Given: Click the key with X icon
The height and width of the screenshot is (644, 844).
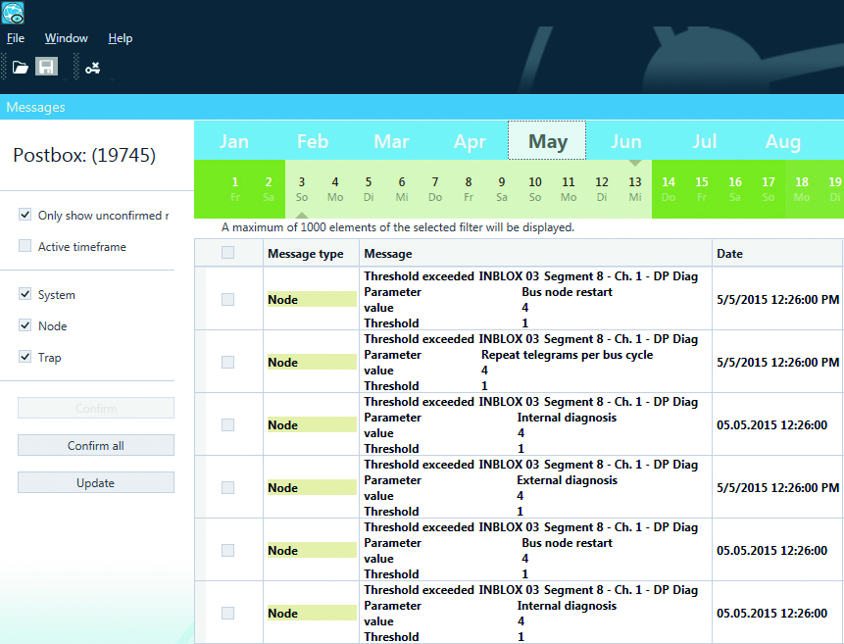Looking at the screenshot, I should tap(92, 68).
